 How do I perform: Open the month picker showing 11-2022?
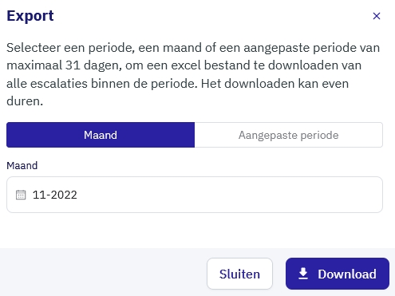pyautogui.click(x=195, y=195)
